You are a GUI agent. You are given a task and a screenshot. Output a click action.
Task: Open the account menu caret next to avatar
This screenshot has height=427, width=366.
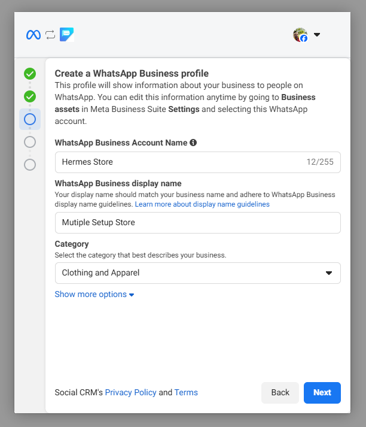[x=317, y=35]
